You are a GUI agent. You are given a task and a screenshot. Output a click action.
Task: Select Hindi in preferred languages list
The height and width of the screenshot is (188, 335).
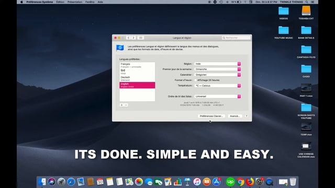(137, 72)
